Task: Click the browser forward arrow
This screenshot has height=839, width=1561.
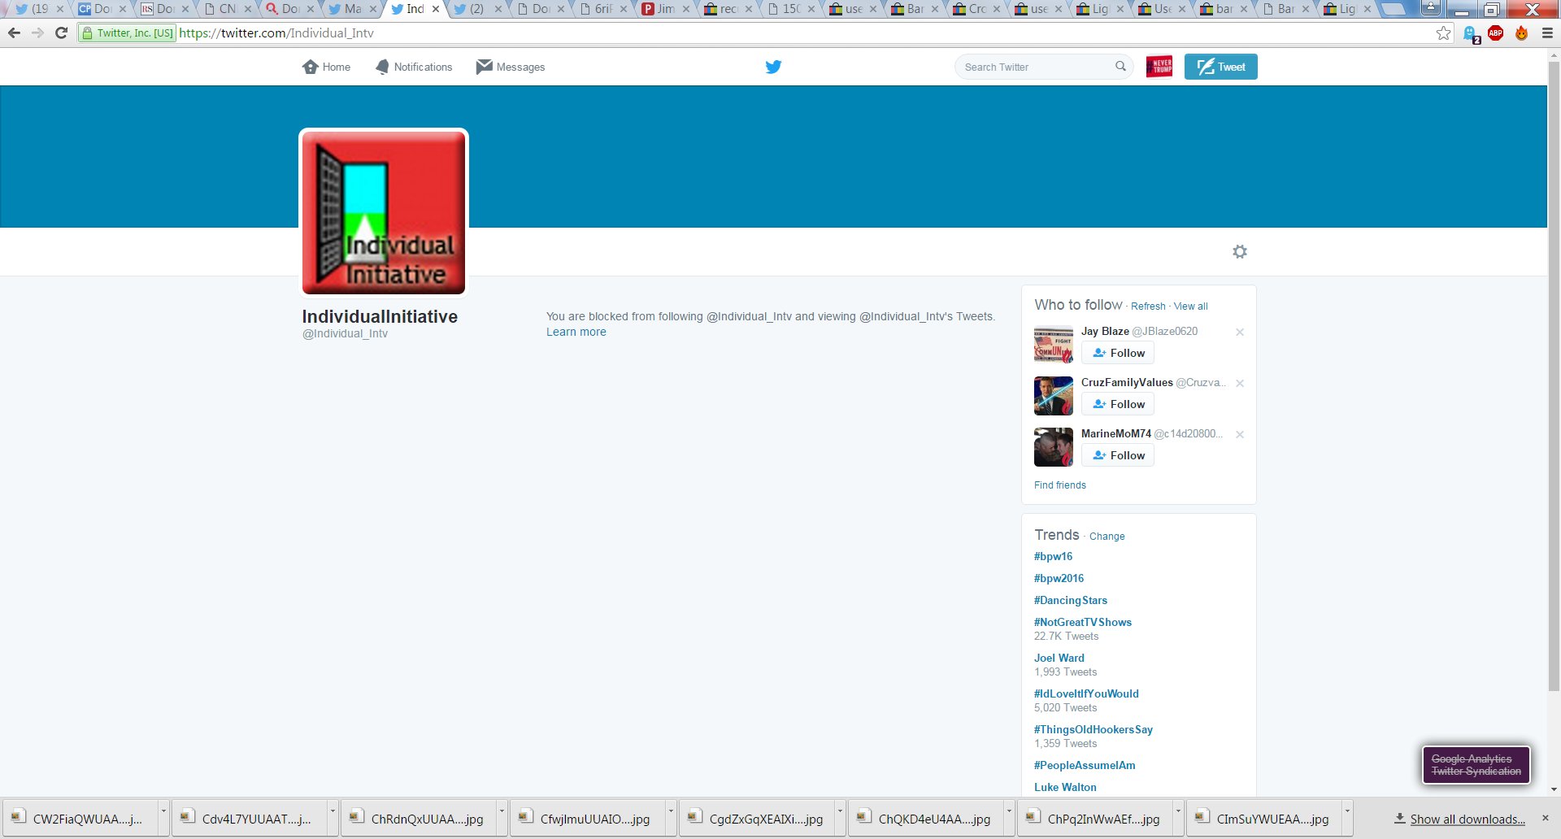Action: point(37,33)
